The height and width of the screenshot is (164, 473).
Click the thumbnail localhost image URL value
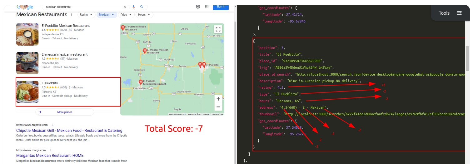(x=375, y=114)
